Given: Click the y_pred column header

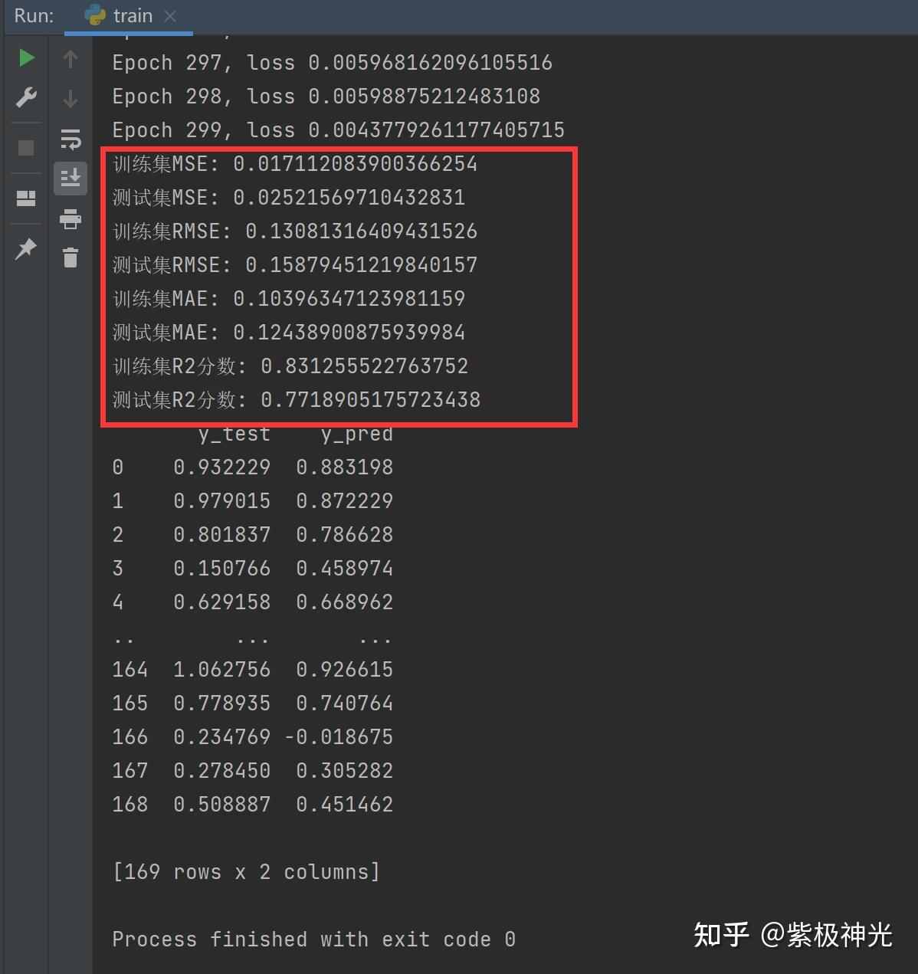Looking at the screenshot, I should click(356, 434).
